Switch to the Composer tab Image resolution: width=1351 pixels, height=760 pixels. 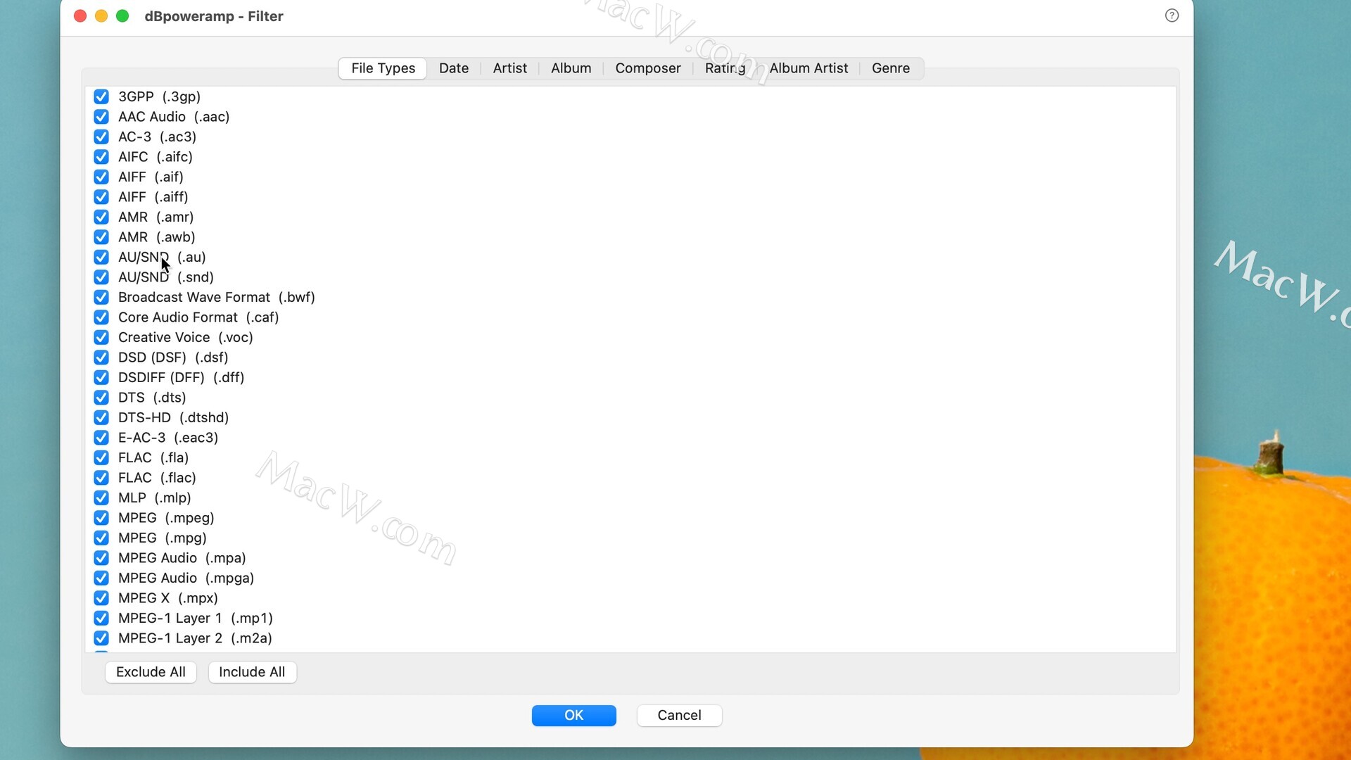pos(648,68)
